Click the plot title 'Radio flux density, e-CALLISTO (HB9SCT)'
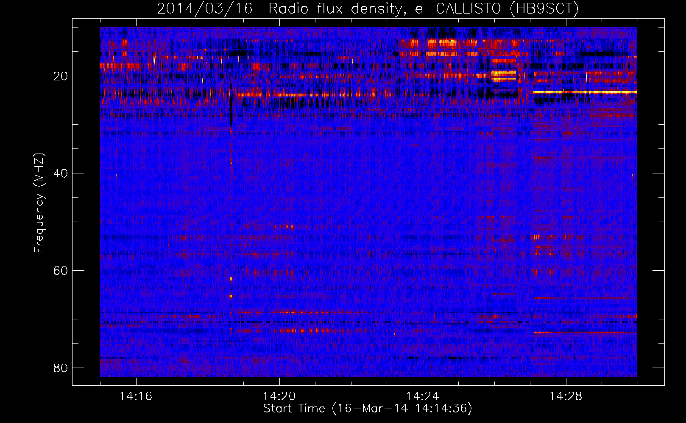 coord(424,8)
